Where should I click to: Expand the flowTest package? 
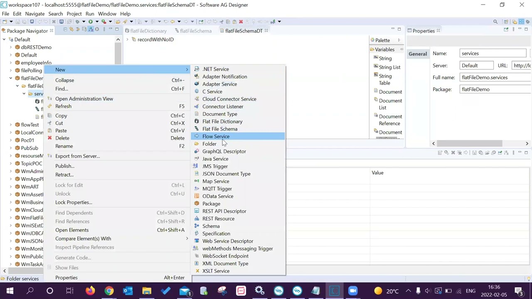coord(11,125)
